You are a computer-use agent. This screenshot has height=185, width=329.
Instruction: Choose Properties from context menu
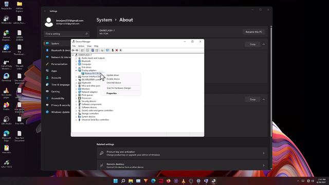(121, 94)
